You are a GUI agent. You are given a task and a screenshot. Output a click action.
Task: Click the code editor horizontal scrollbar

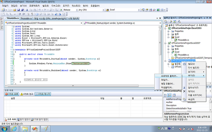[x=73, y=86]
